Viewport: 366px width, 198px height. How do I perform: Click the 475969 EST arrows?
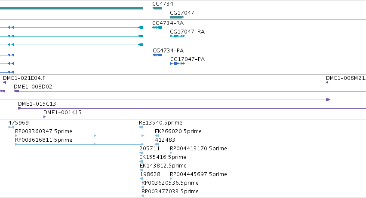click(x=11, y=127)
